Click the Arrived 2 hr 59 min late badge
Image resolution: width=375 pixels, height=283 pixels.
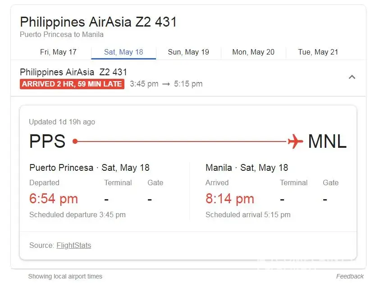pyautogui.click(x=72, y=84)
